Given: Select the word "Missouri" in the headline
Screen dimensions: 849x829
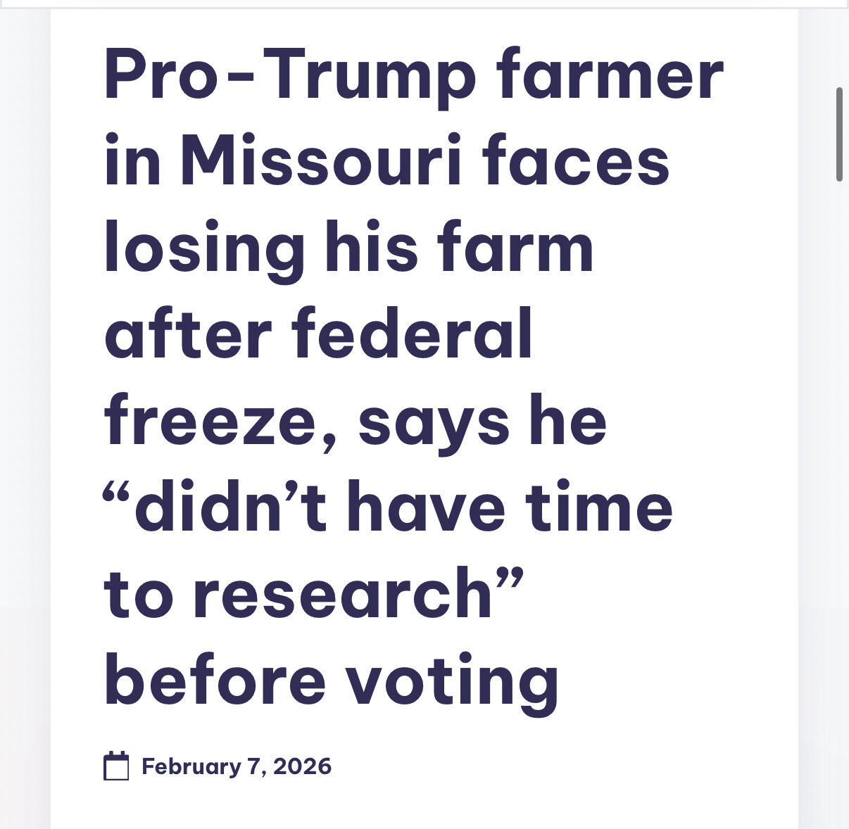Looking at the screenshot, I should 321,162.
